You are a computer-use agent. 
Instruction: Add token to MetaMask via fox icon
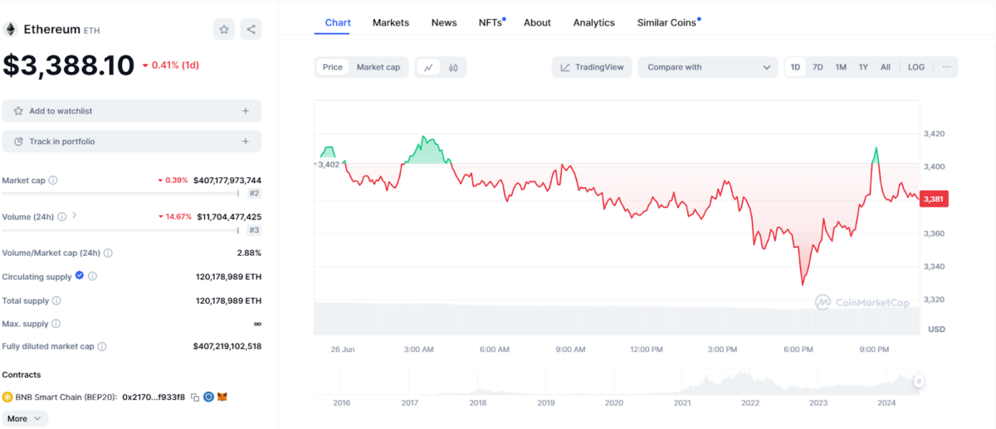(x=222, y=397)
